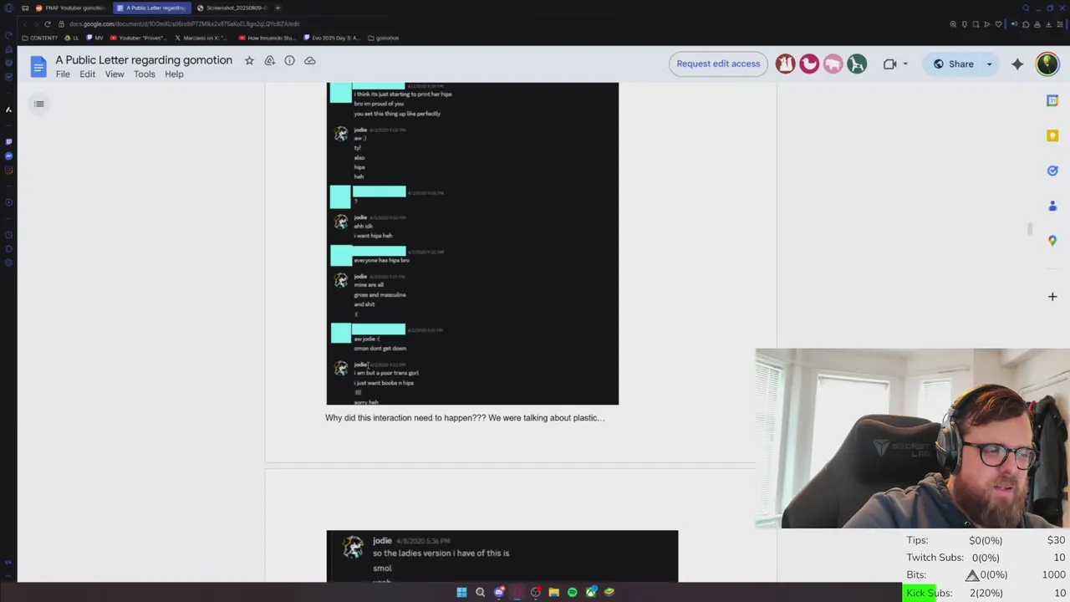1070x602 pixels.
Task: Click text "Why did this interaction need to happen???"
Action: pos(405,417)
